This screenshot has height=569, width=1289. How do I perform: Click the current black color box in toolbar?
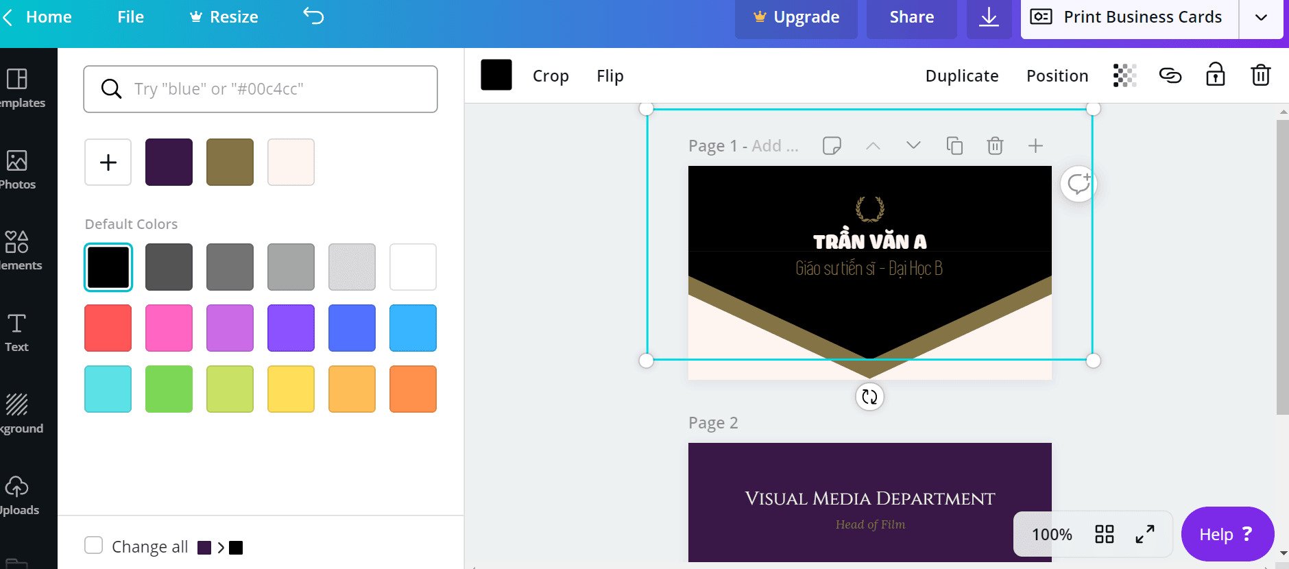(x=496, y=75)
